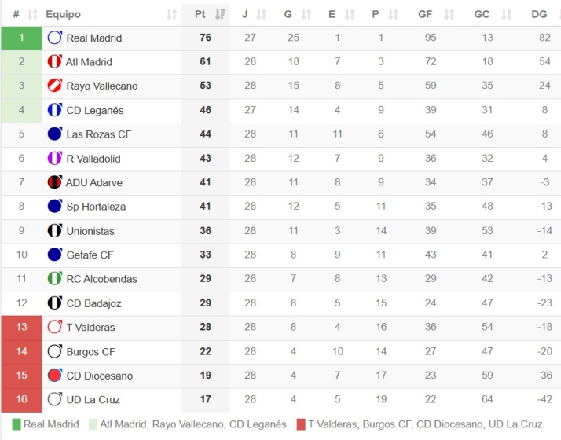Click position 13 red cell for T Valderas
The height and width of the screenshot is (440, 561).
(x=21, y=328)
